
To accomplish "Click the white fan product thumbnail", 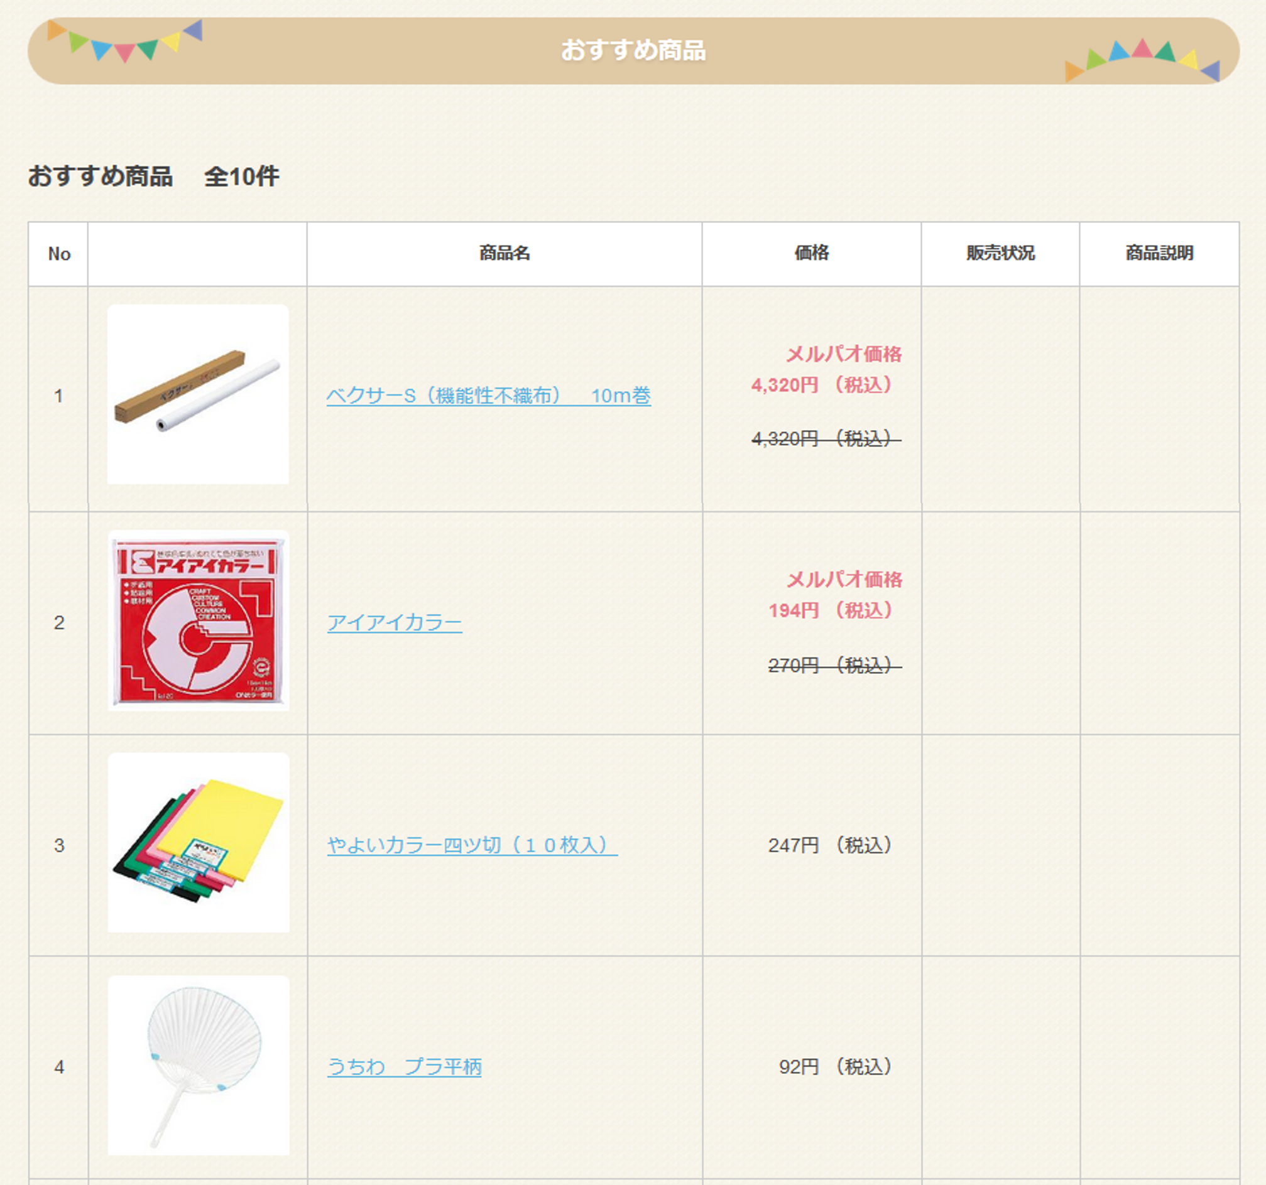I will [198, 1065].
